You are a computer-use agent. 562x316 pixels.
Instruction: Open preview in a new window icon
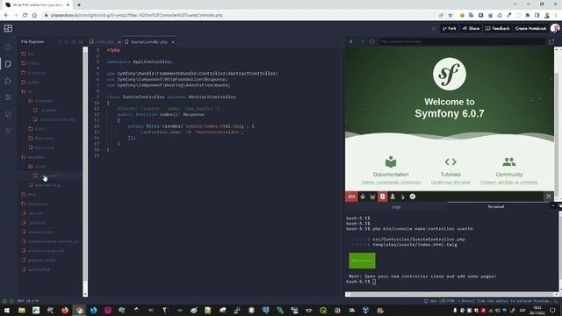[551, 41]
